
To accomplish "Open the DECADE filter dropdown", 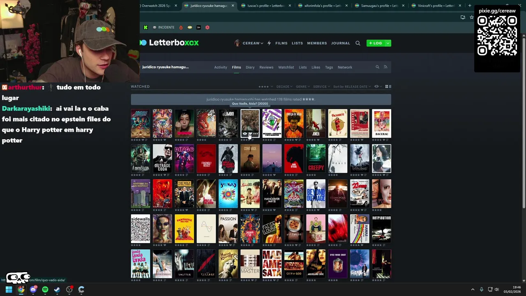I will [284, 86].
